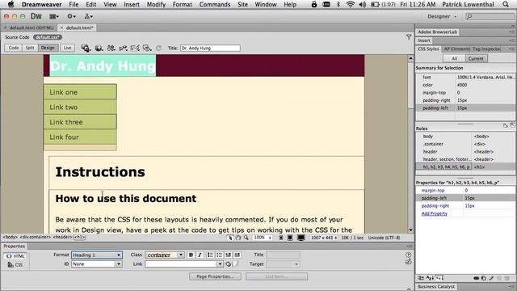Click the Bold formatting button
This screenshot has height=291, width=517.
point(191,255)
